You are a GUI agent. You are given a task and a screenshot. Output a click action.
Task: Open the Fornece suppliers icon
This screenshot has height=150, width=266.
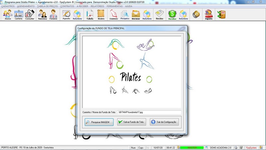click(x=53, y=15)
